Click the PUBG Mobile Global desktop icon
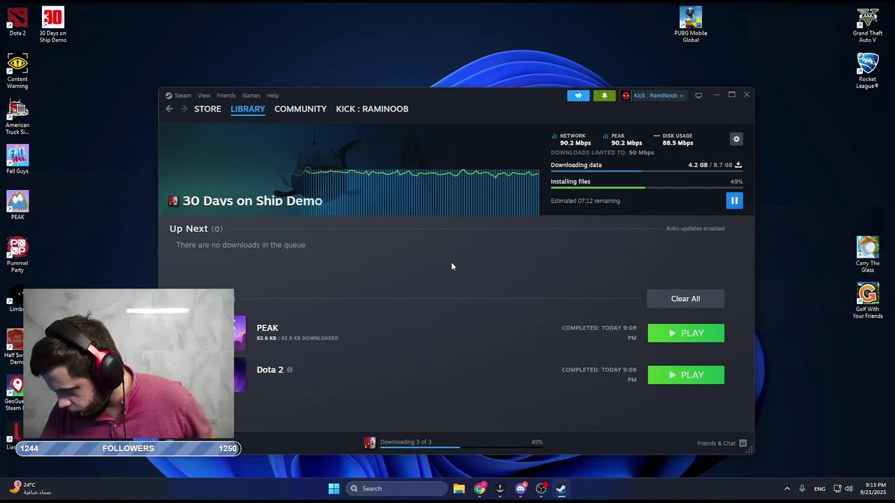The width and height of the screenshot is (895, 503). click(691, 24)
